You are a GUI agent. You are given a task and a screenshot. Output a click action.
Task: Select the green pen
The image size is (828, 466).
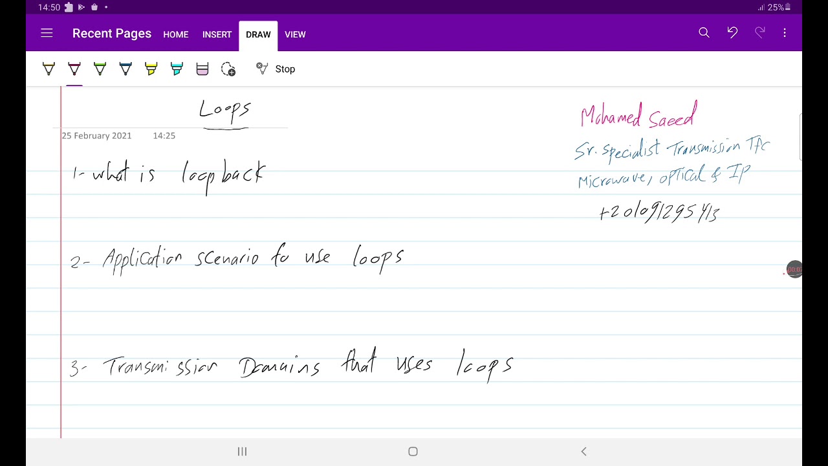[100, 69]
